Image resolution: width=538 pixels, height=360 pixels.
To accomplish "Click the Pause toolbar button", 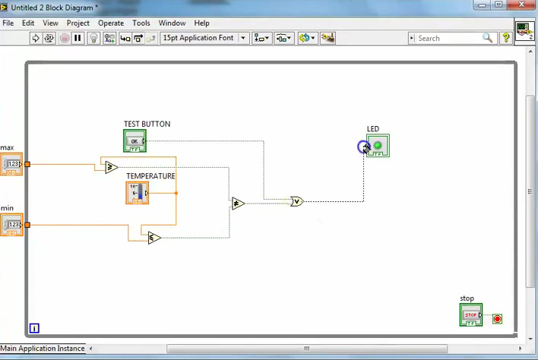I will [78, 38].
